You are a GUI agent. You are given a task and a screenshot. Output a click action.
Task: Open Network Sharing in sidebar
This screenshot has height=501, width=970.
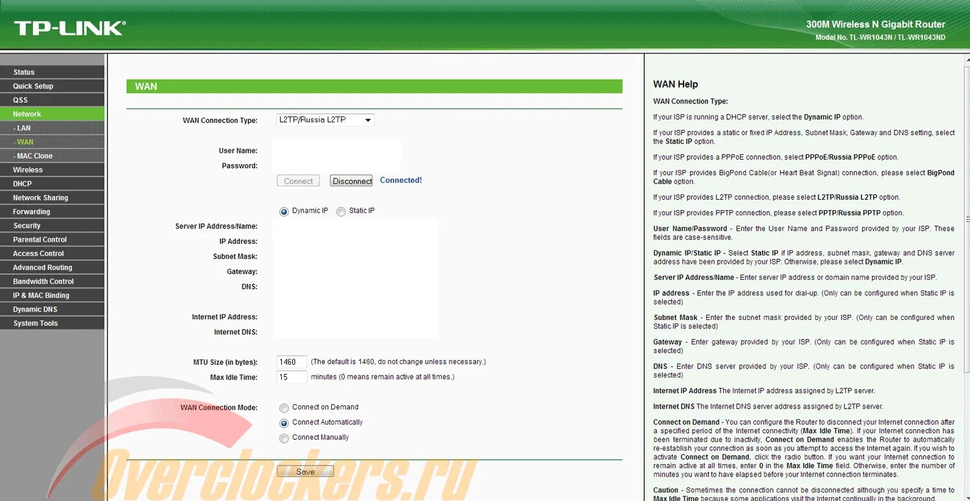point(52,198)
